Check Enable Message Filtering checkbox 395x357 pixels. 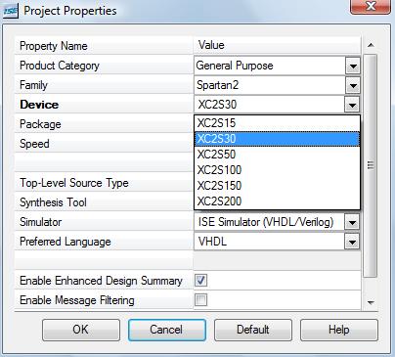[200, 300]
